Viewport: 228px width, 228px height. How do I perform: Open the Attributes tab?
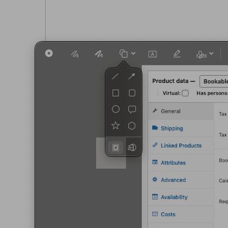coord(181,163)
